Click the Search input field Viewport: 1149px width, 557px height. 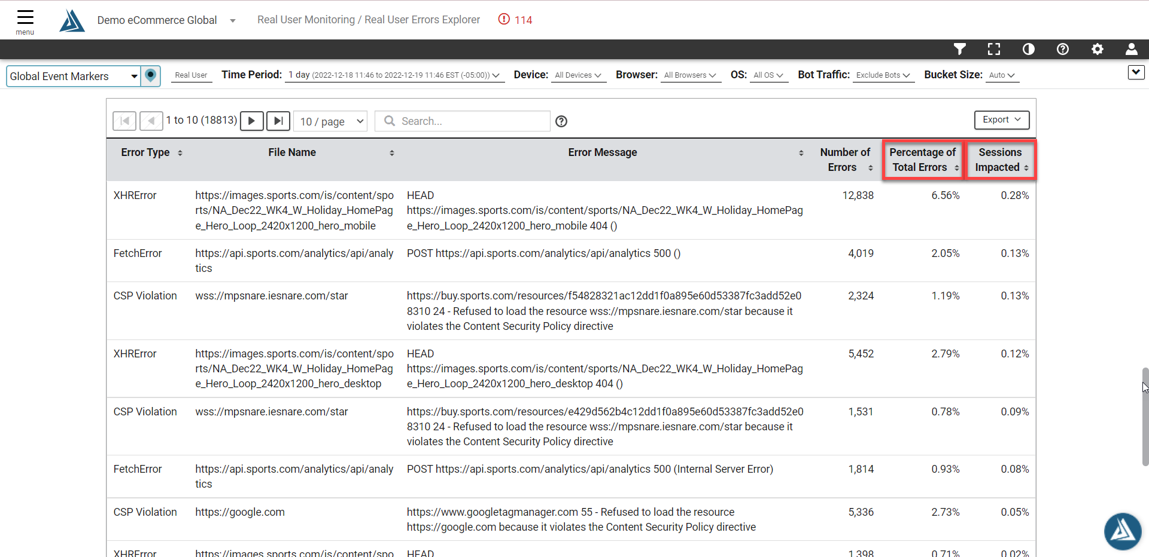click(463, 121)
